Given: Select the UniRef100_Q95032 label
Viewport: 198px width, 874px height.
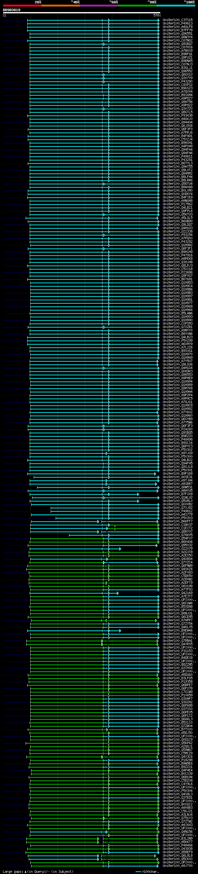Looking at the screenshot, I should point(178,545).
